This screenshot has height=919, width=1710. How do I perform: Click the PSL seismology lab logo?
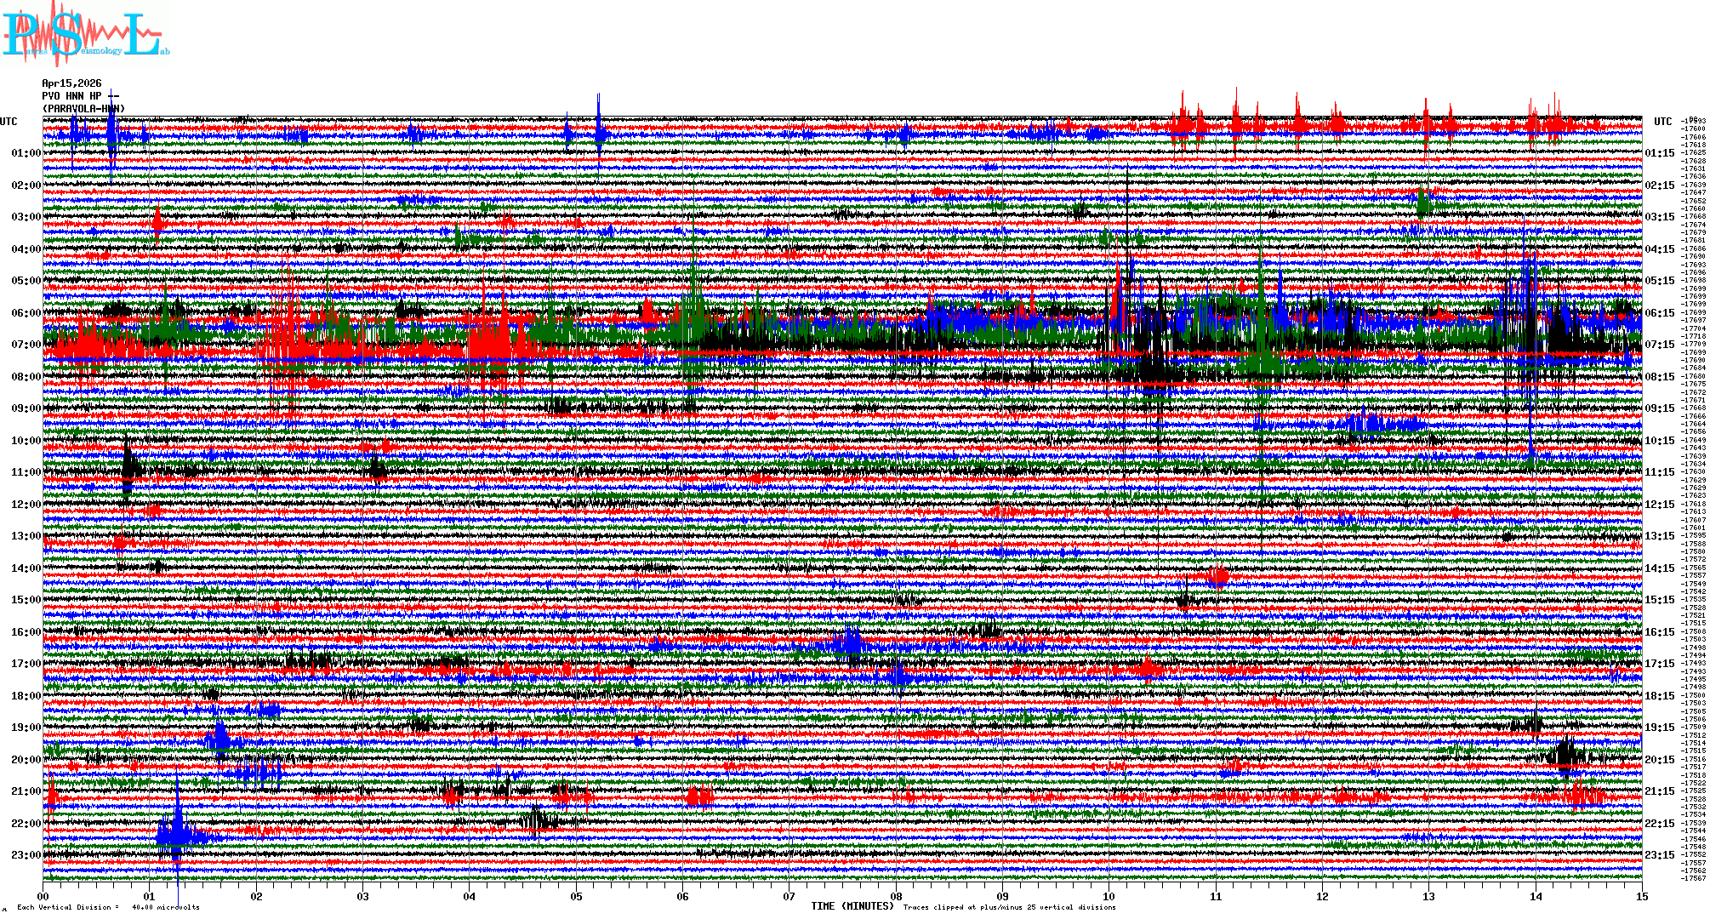[x=85, y=34]
